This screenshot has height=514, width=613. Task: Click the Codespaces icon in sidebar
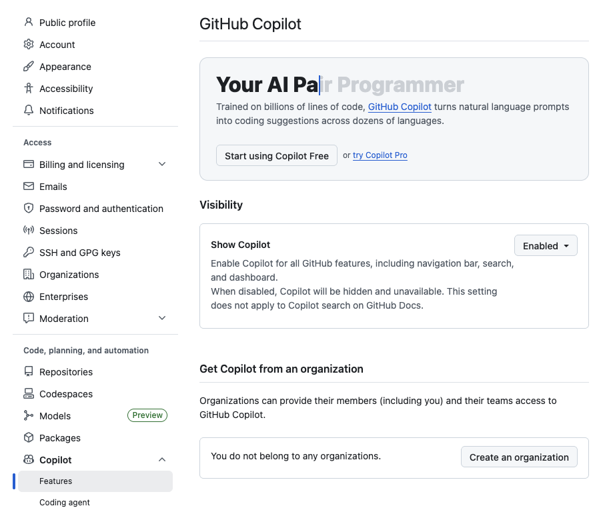(x=29, y=394)
